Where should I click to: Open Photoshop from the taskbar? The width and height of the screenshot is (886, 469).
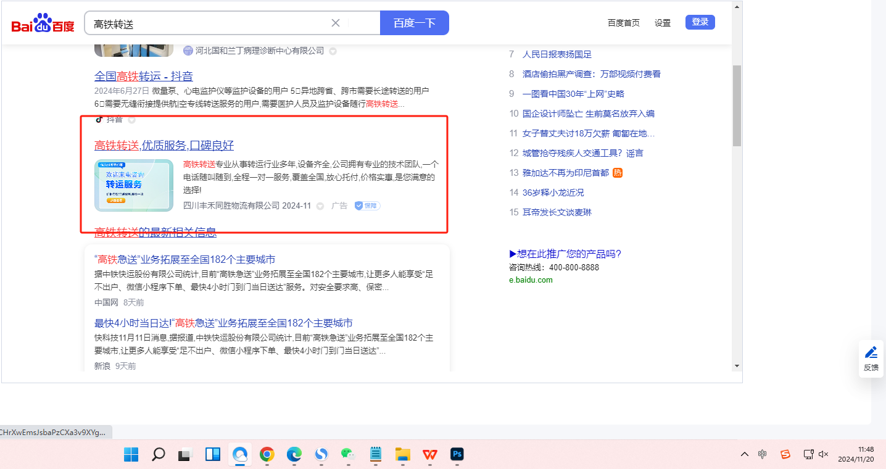(x=457, y=455)
